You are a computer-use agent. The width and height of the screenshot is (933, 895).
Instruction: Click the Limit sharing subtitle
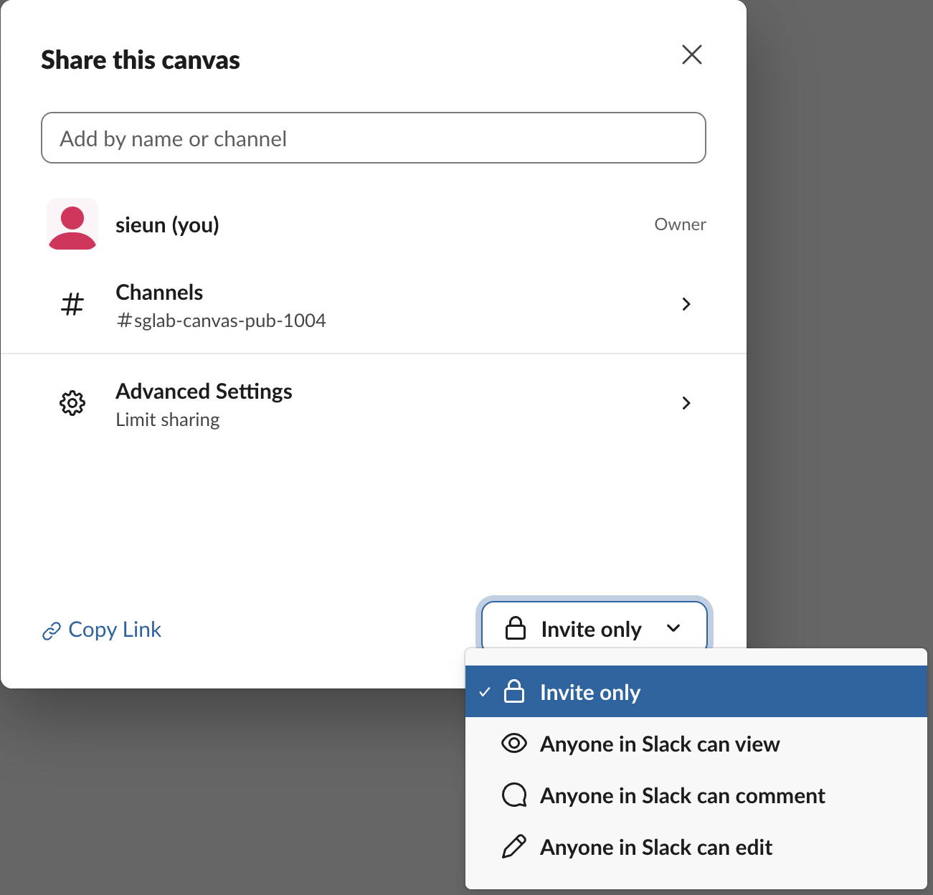click(168, 420)
